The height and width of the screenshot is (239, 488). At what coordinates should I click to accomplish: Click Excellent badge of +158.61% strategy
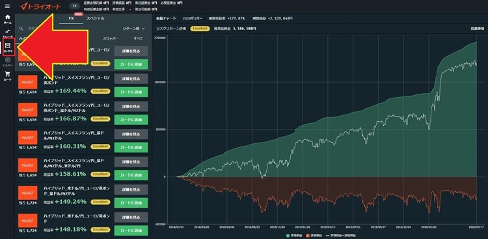100,174
